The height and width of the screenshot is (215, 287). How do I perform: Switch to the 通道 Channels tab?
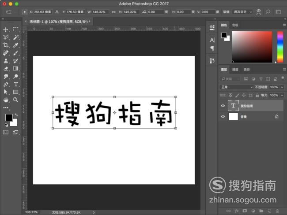click(235, 70)
